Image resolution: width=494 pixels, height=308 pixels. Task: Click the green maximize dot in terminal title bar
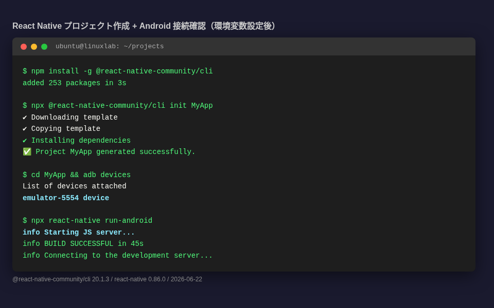coord(44,47)
